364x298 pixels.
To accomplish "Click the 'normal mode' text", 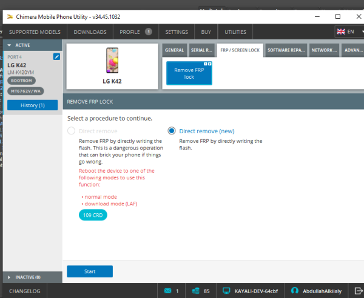I will coord(101,197).
